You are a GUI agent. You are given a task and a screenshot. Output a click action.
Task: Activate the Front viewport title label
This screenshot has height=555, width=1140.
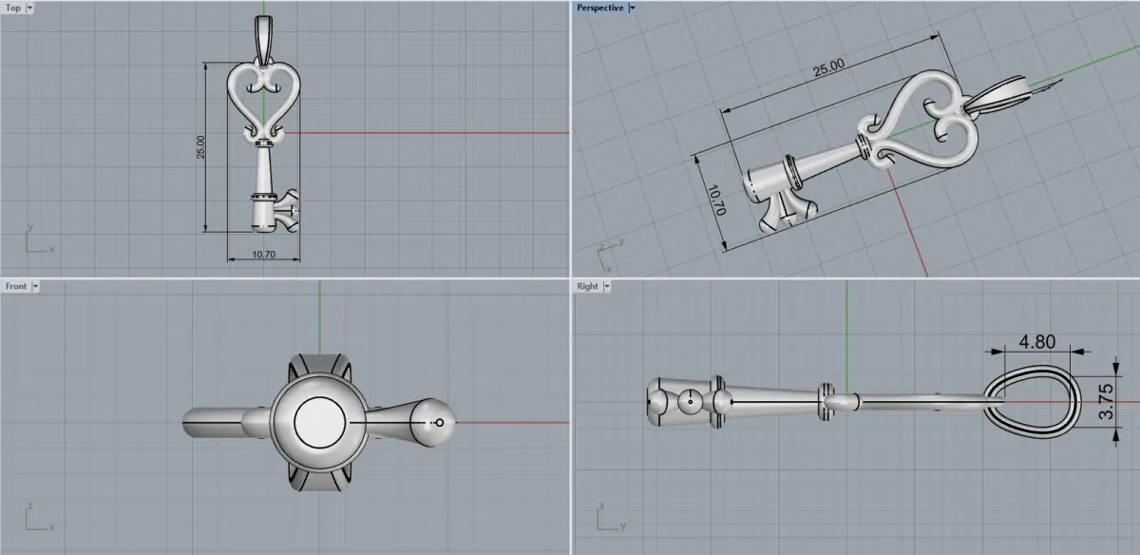pyautogui.click(x=16, y=286)
